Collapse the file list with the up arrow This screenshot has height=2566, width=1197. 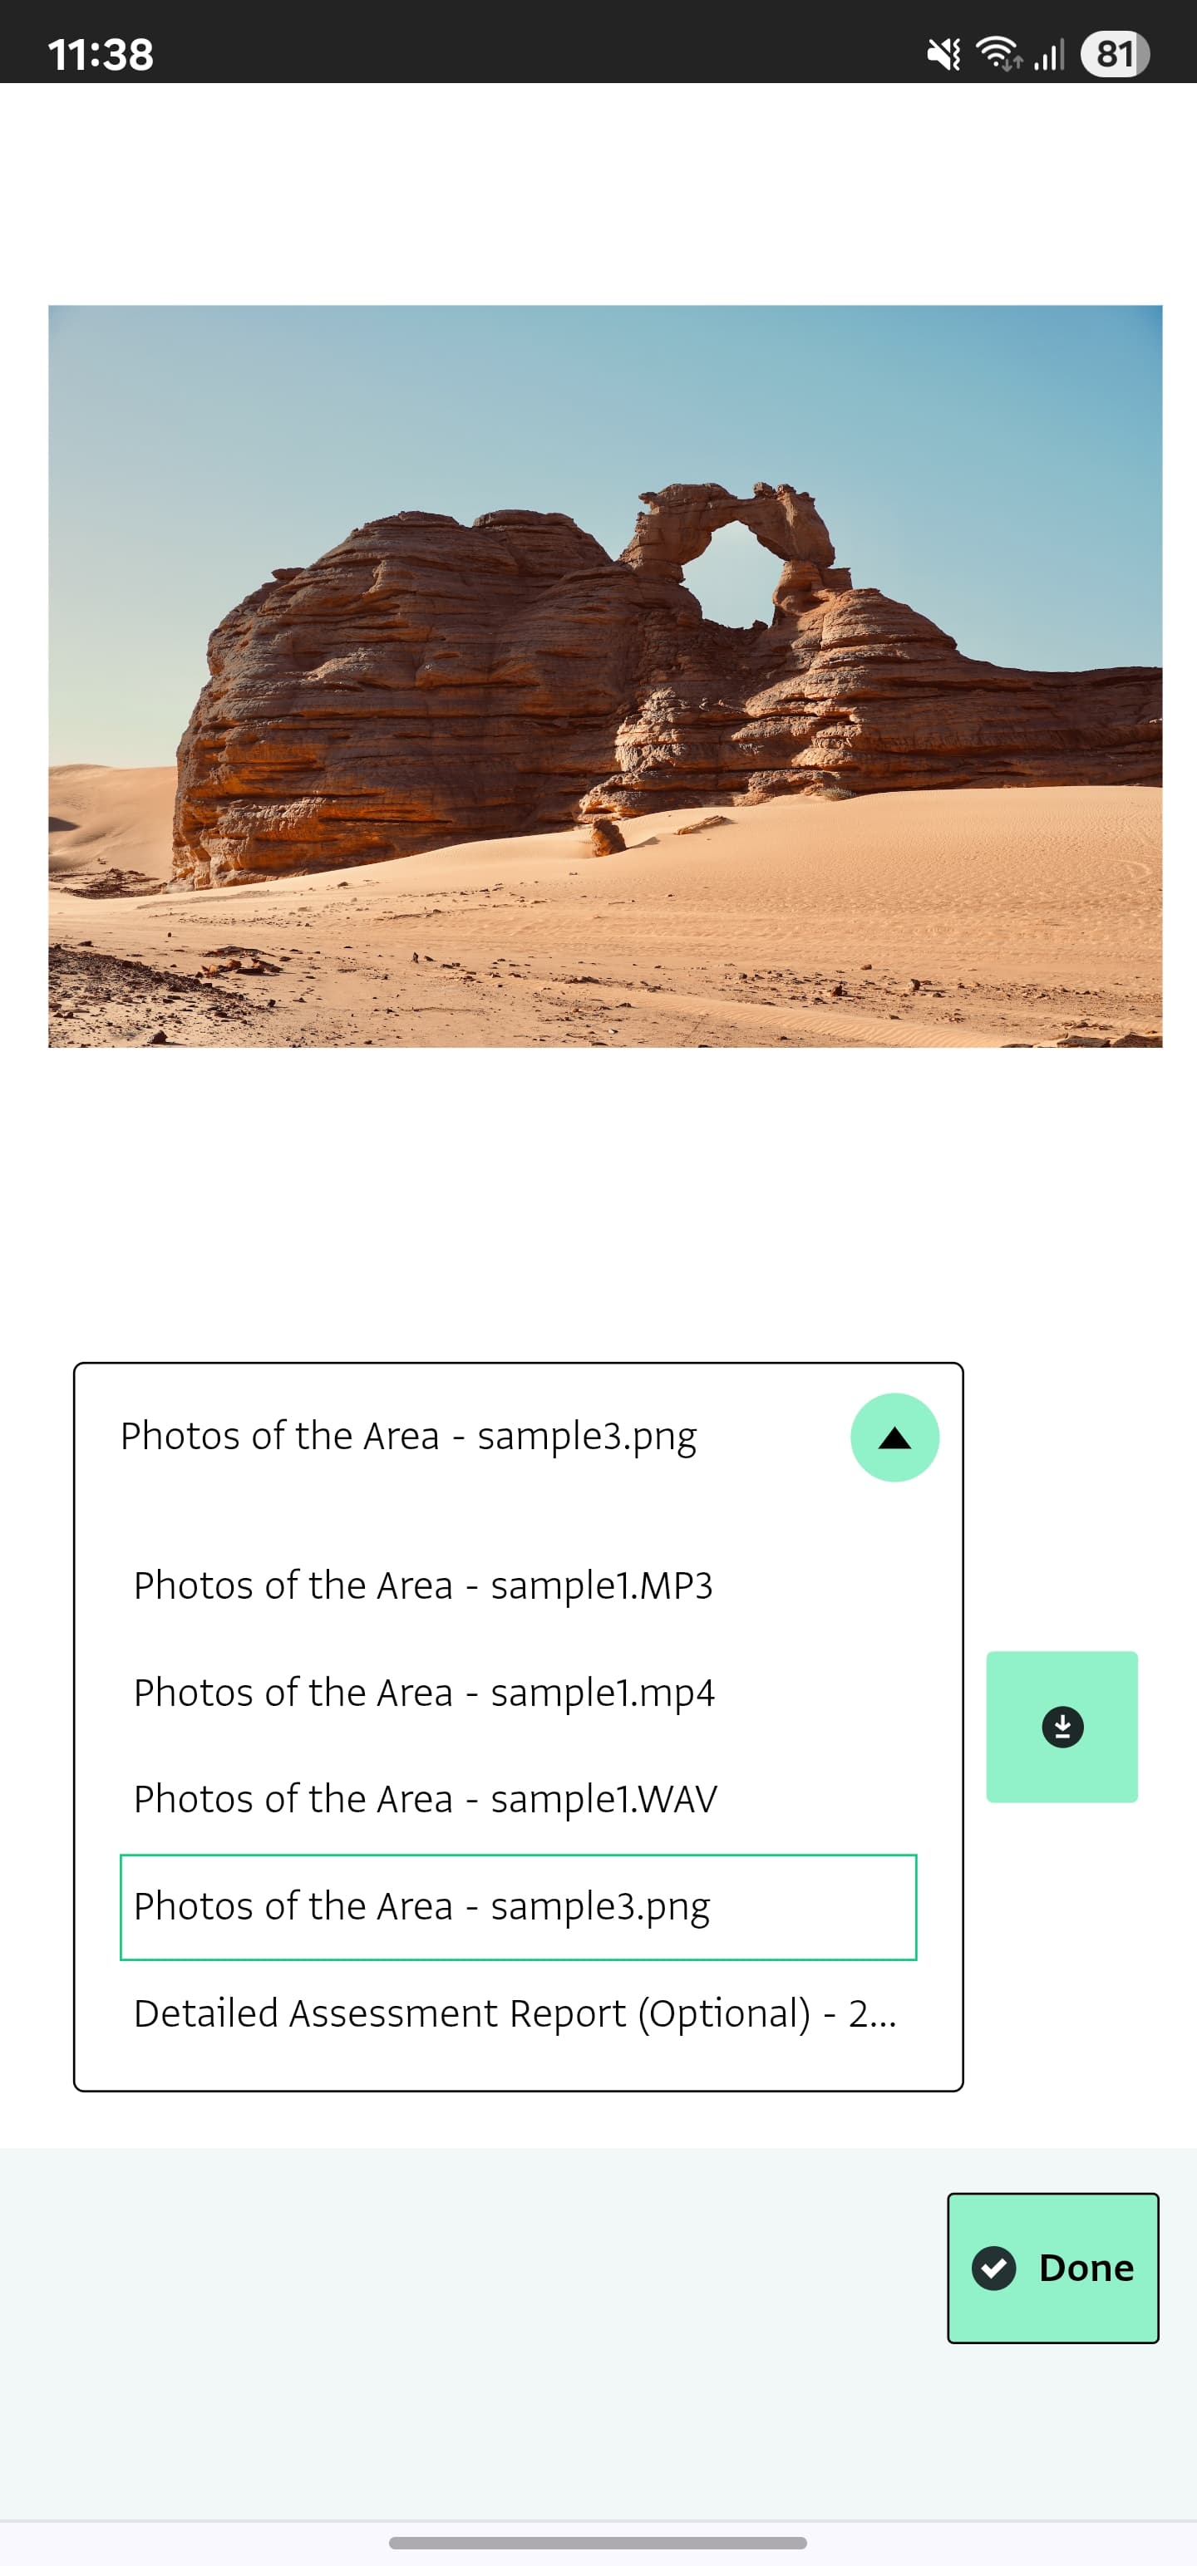(x=894, y=1438)
